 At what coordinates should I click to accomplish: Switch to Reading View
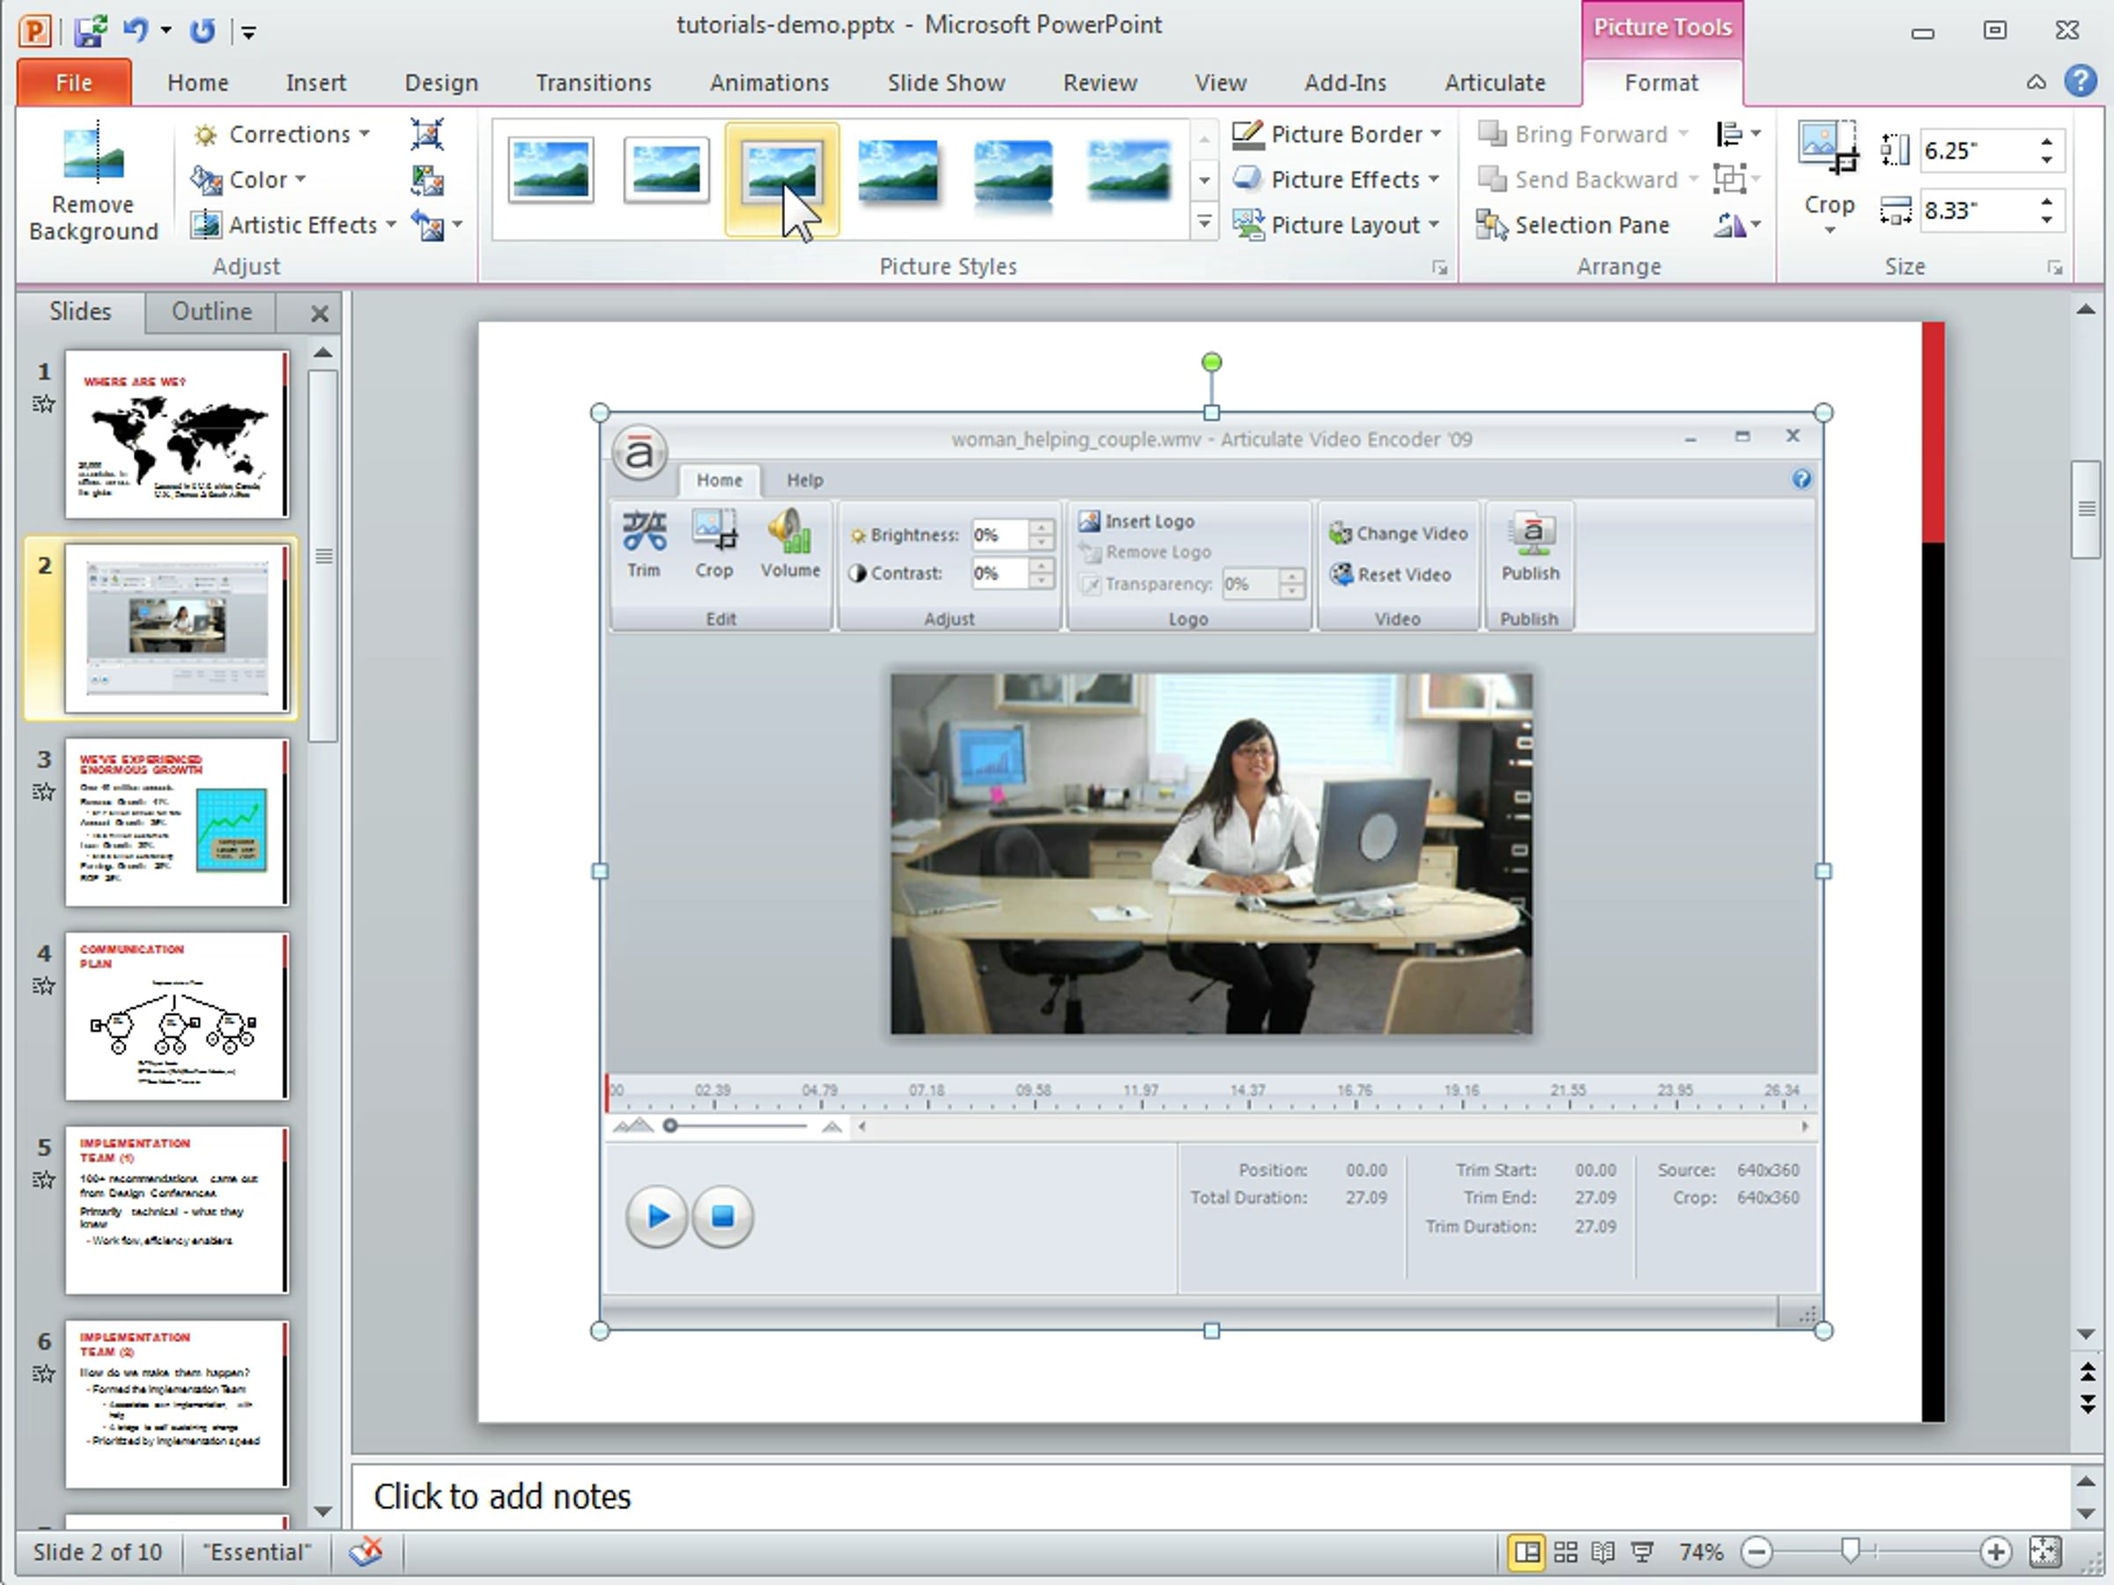[1603, 1552]
